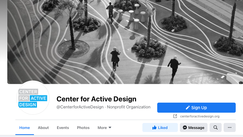Click the Messenger icon in the Message button

coord(185,127)
